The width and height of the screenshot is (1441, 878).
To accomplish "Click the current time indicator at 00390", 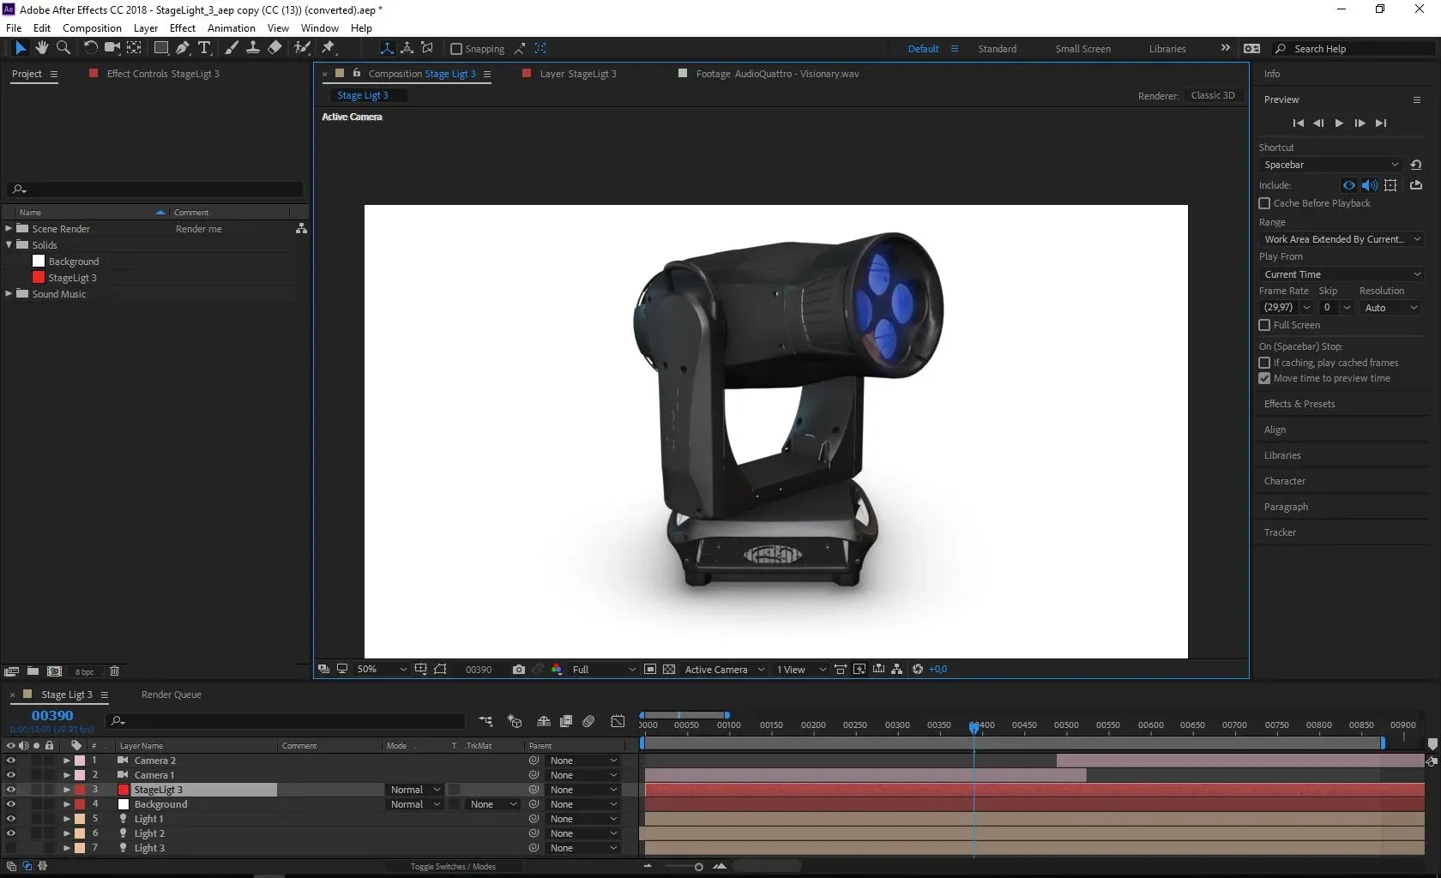I will pos(974,727).
